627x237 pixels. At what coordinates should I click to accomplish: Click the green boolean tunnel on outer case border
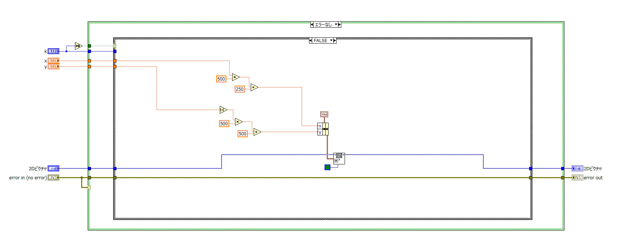click(90, 46)
